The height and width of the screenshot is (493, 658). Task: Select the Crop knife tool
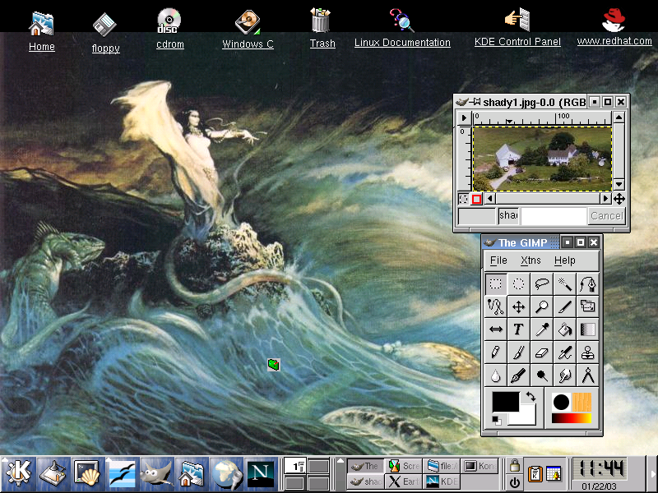pos(565,306)
